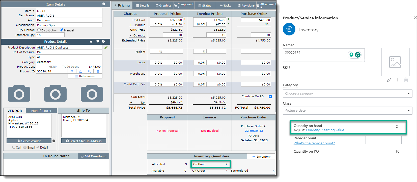
Task: Click the third camera image placeholder
Action: 92,93
